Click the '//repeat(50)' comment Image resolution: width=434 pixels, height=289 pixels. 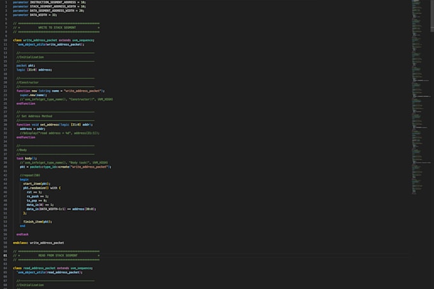pyautogui.click(x=30, y=175)
